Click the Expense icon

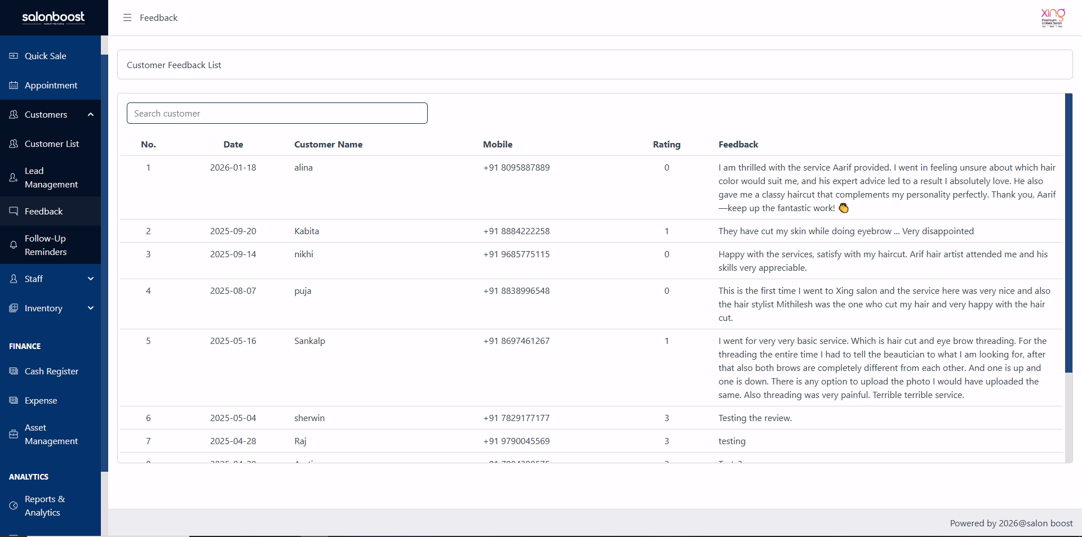pyautogui.click(x=14, y=400)
